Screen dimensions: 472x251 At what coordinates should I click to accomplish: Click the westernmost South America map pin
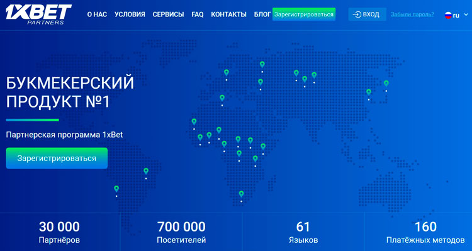[x=116, y=189]
